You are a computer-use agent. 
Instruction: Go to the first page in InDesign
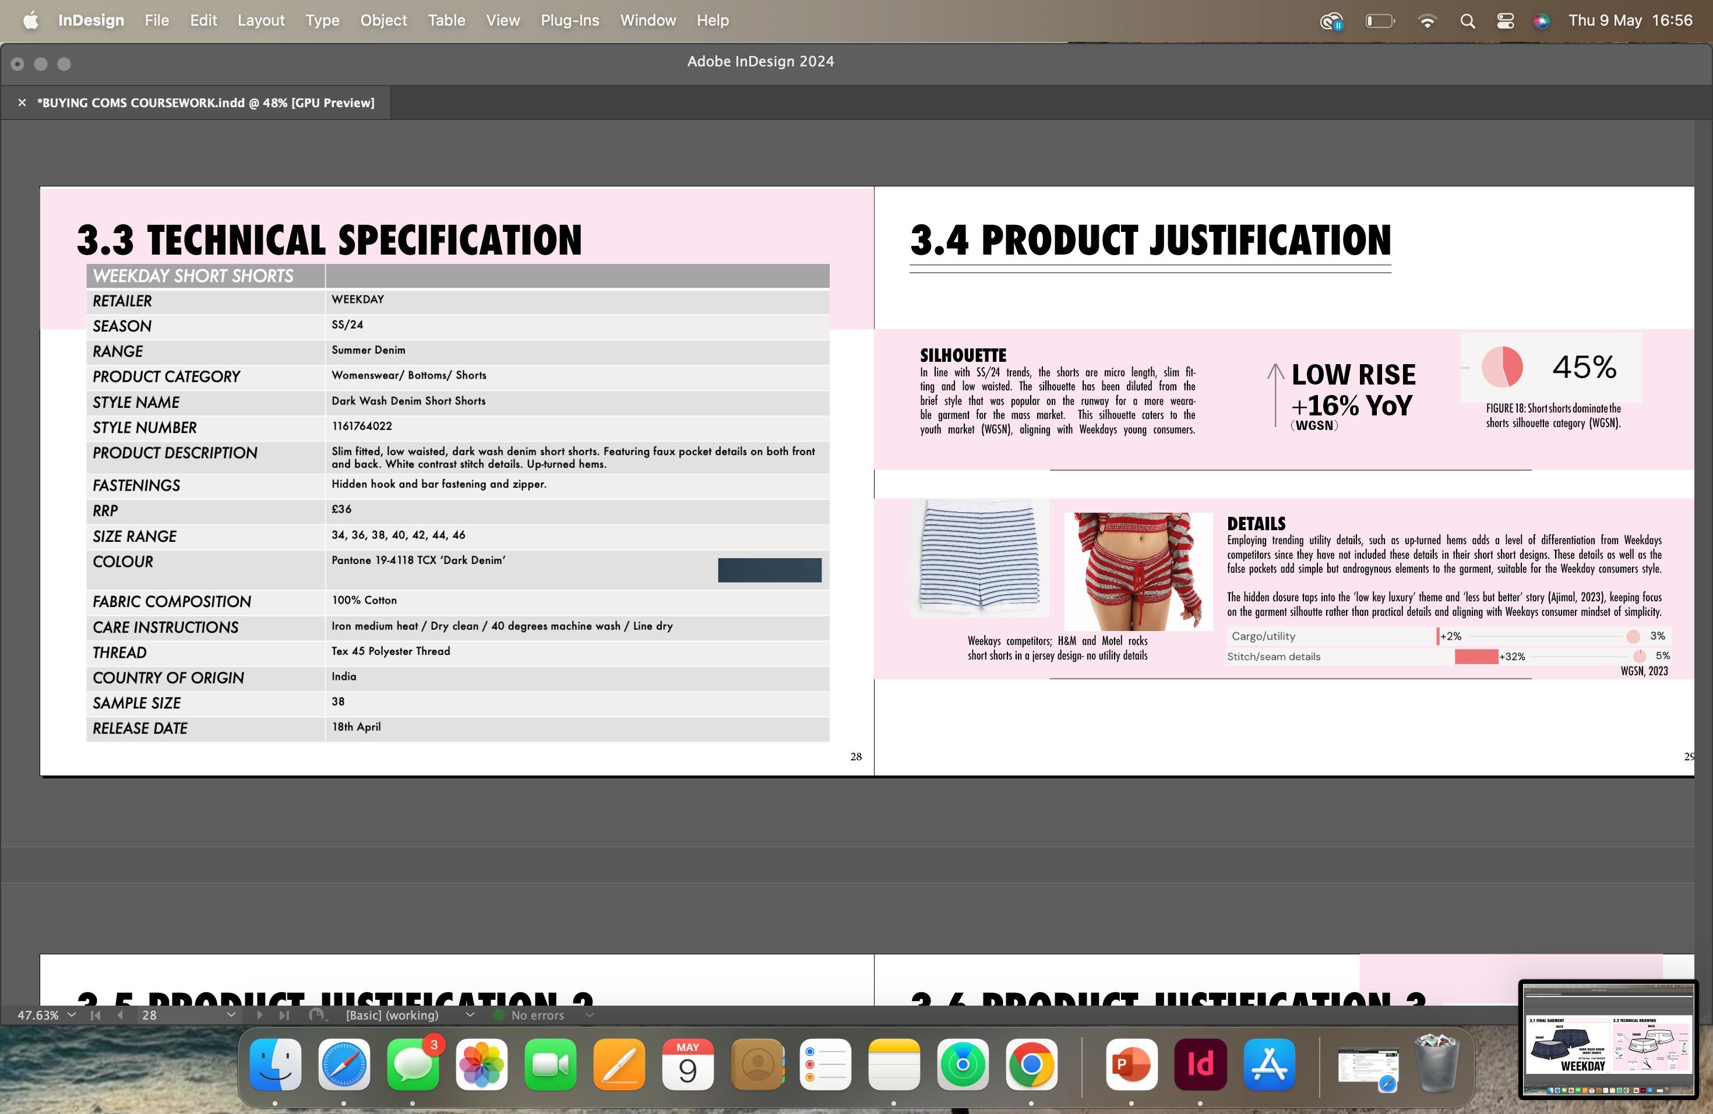[95, 1016]
